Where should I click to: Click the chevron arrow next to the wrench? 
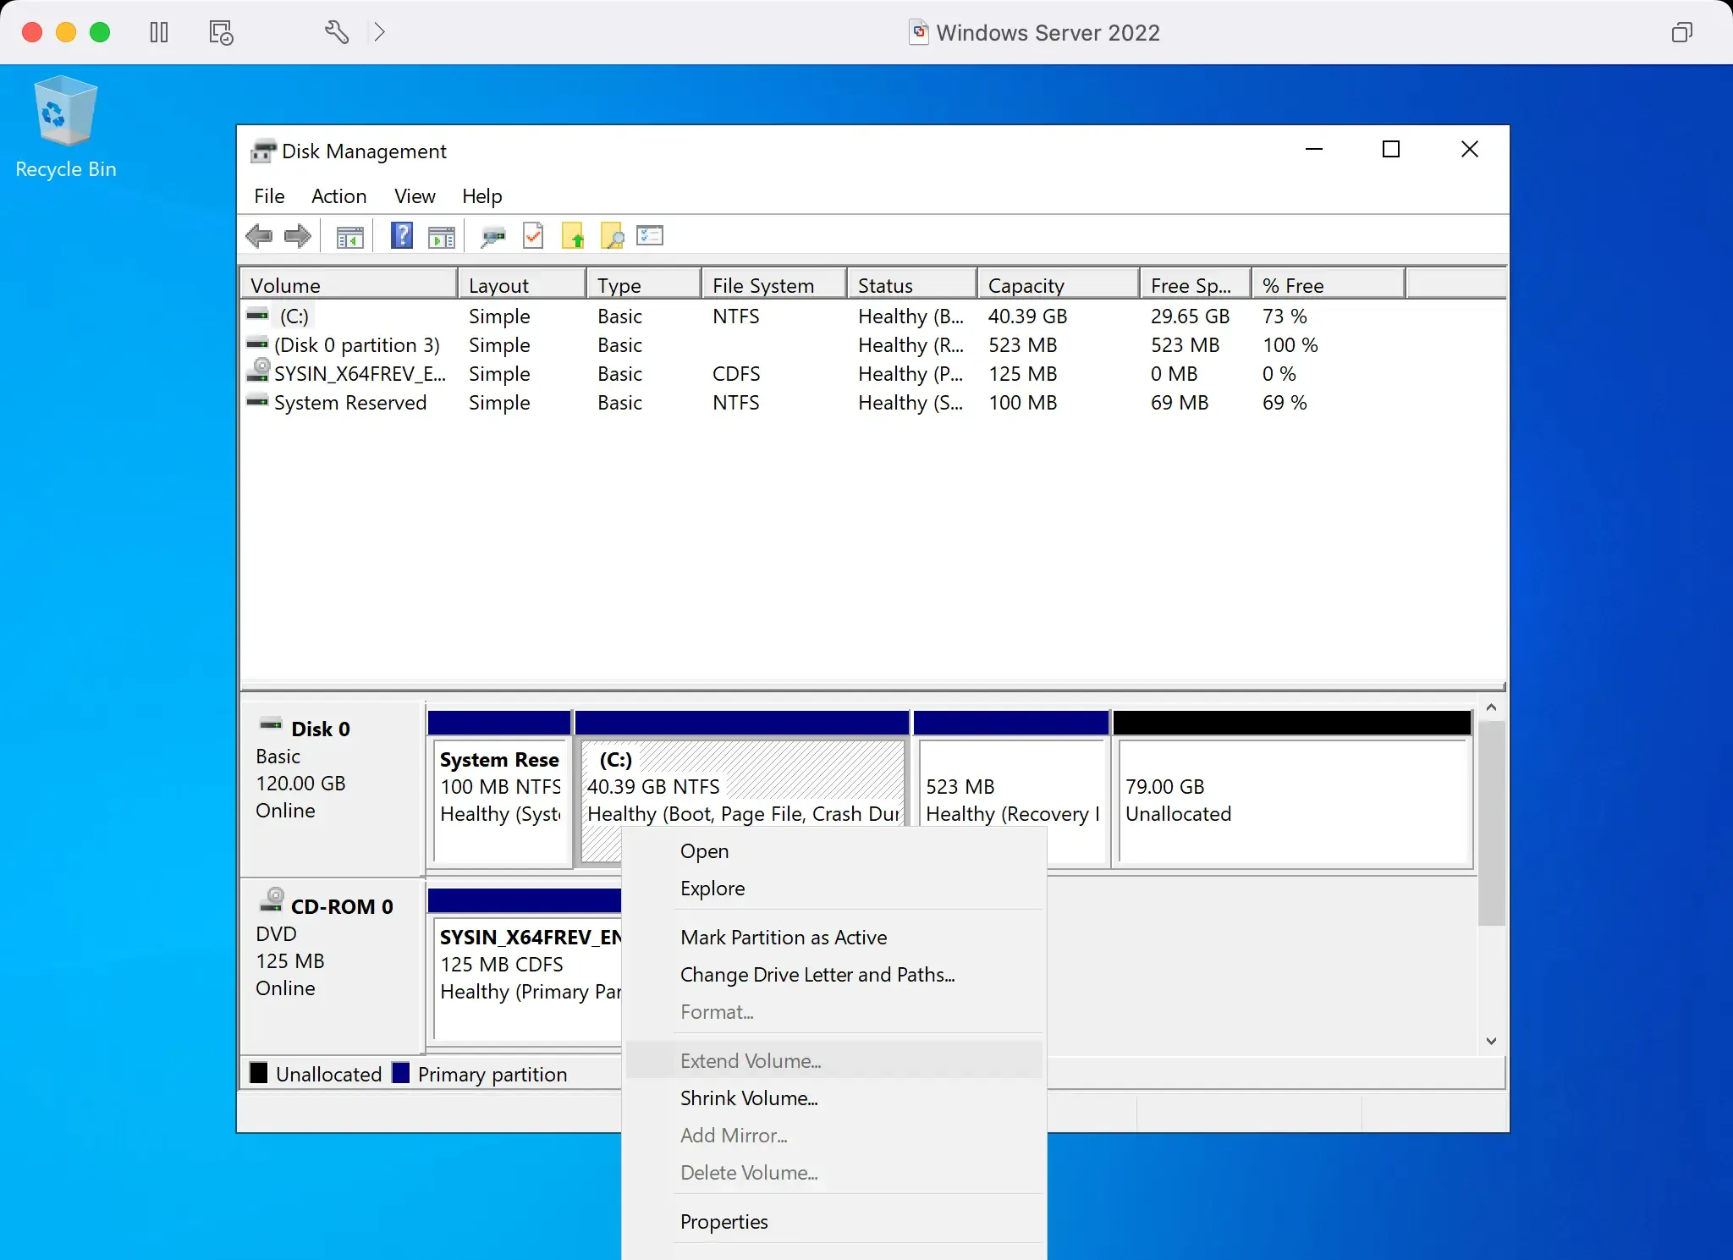tap(379, 32)
